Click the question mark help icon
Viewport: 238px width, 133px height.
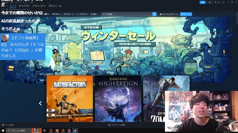[x=215, y=2]
